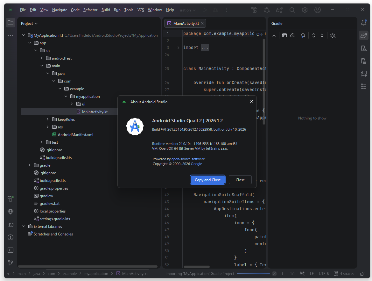
Task: Open the open-source software link
Action: (188, 159)
